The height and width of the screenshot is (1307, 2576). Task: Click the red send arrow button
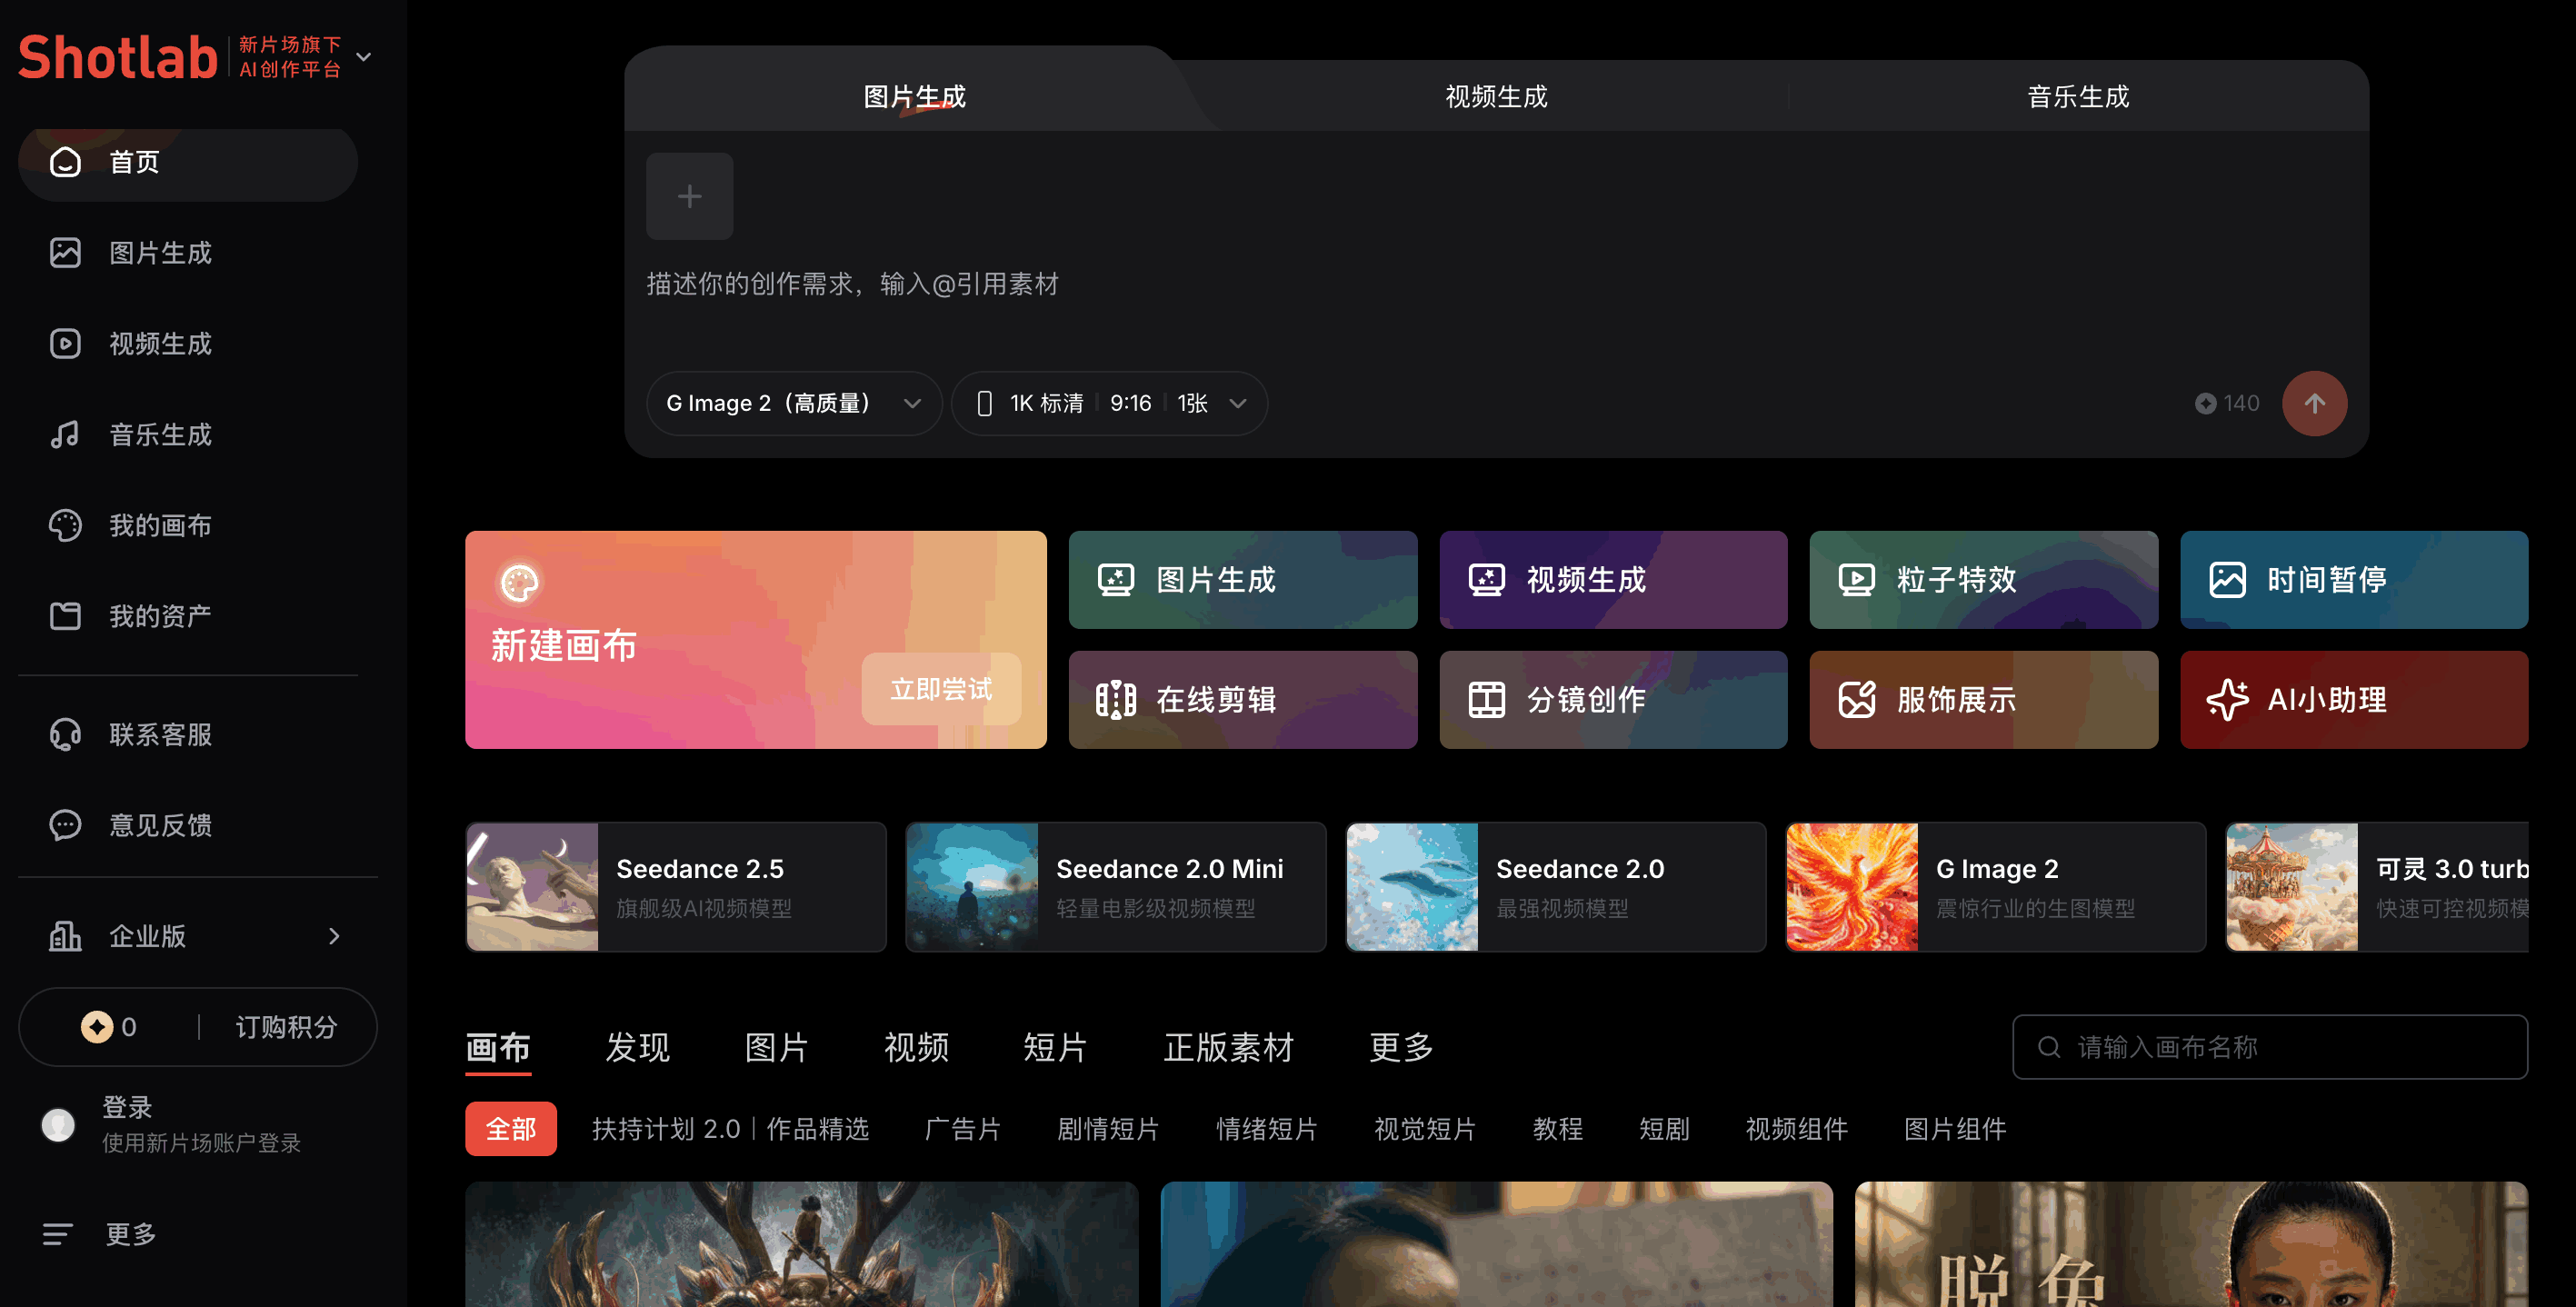tap(2314, 403)
